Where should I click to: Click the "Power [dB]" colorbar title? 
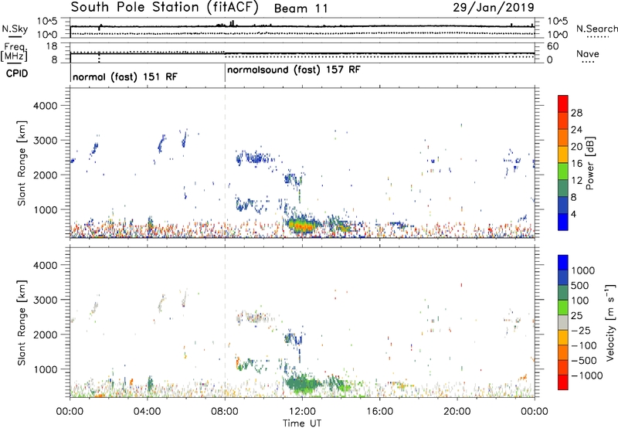point(590,163)
